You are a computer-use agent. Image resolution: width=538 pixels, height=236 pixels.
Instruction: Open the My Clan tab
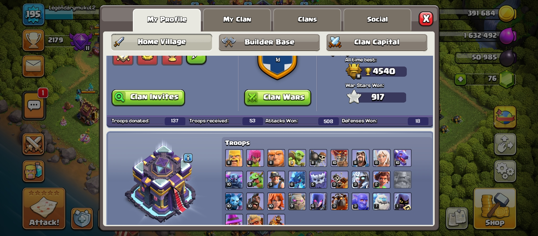pos(237,20)
